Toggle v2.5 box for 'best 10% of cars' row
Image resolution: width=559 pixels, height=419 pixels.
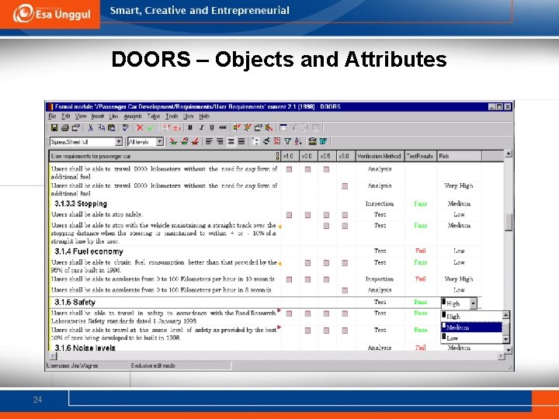click(326, 331)
